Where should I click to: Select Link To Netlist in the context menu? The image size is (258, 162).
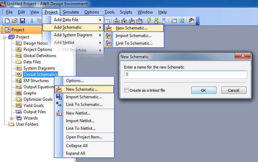click(x=84, y=128)
